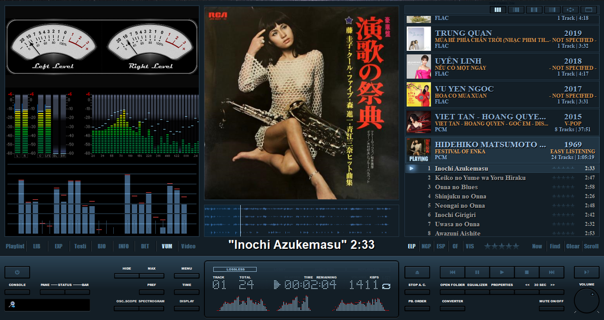Open the MENU button
The height and width of the screenshot is (320, 604).
[186, 276]
